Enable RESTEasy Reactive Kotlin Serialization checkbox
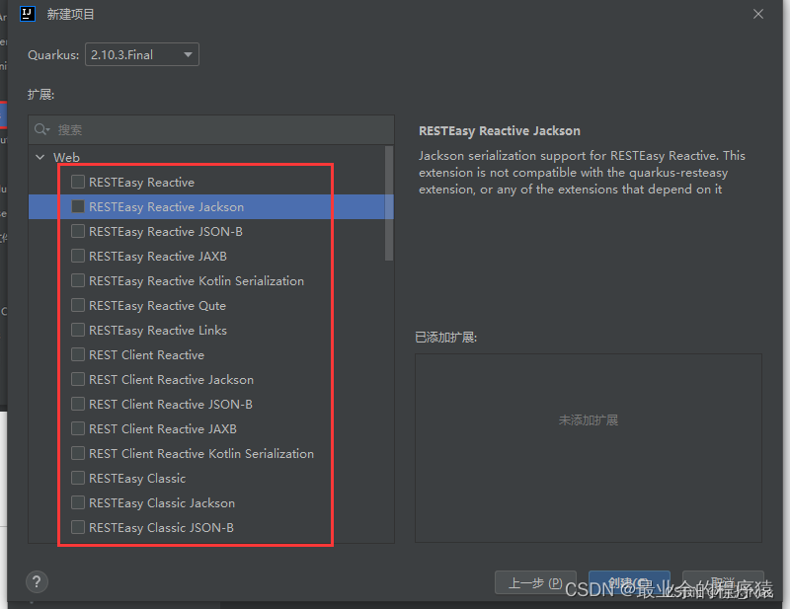Screen dimensions: 790x609 [x=78, y=280]
